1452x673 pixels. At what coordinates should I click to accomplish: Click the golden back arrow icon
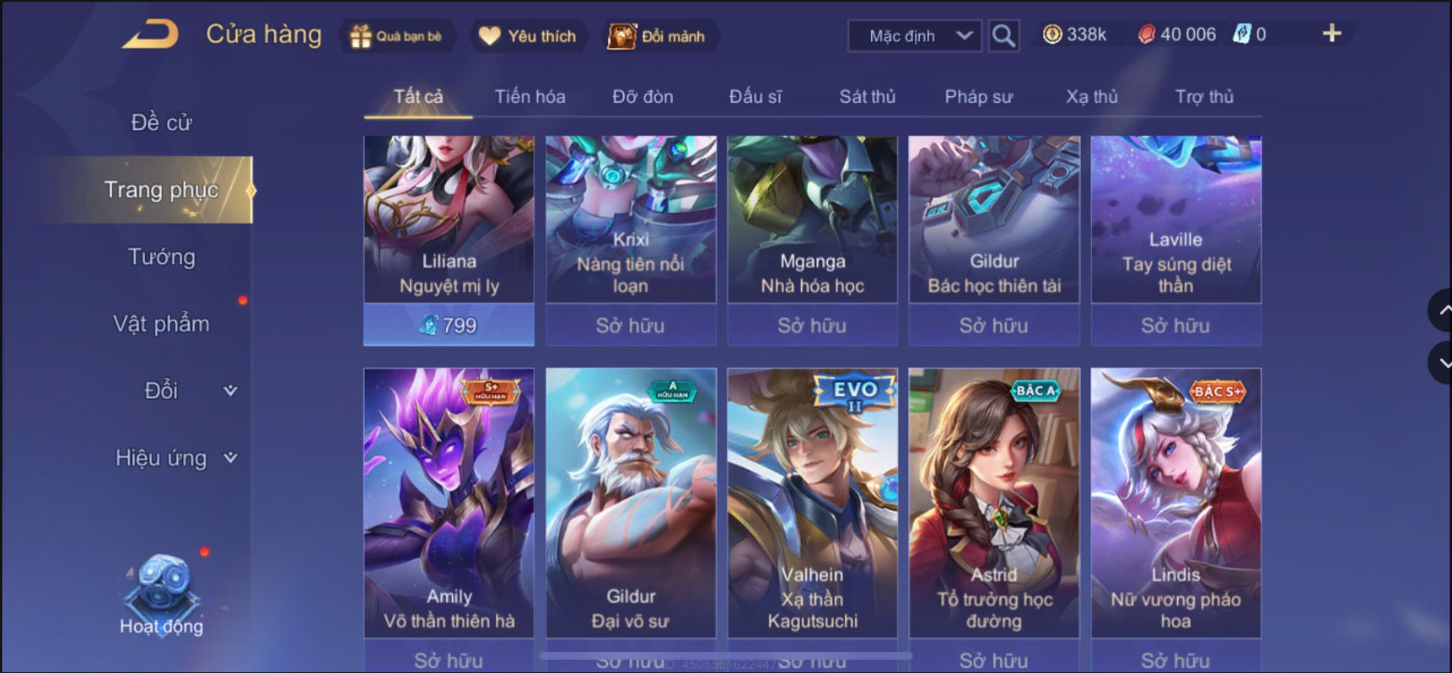pyautogui.click(x=152, y=35)
